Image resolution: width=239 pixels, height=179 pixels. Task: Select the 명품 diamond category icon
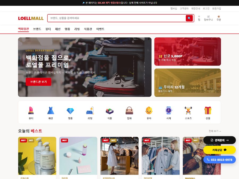(x=70, y=111)
